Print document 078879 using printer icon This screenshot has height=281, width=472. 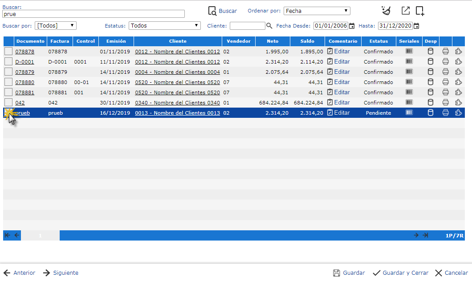(445, 72)
